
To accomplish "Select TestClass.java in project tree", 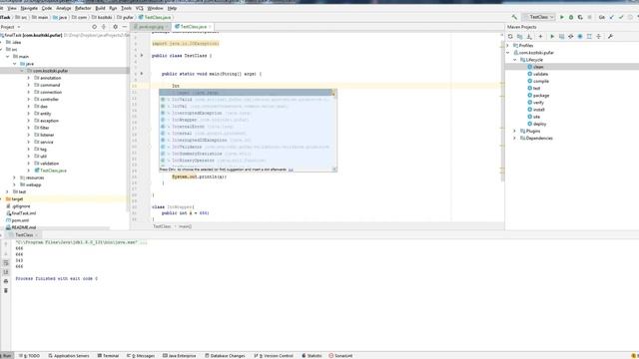I will (x=53, y=171).
